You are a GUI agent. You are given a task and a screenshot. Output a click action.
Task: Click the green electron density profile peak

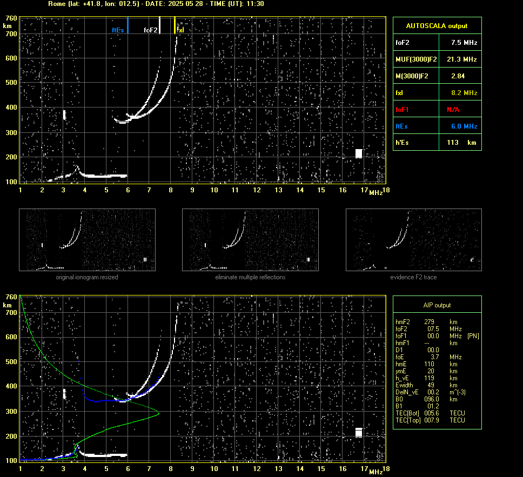pos(158,414)
